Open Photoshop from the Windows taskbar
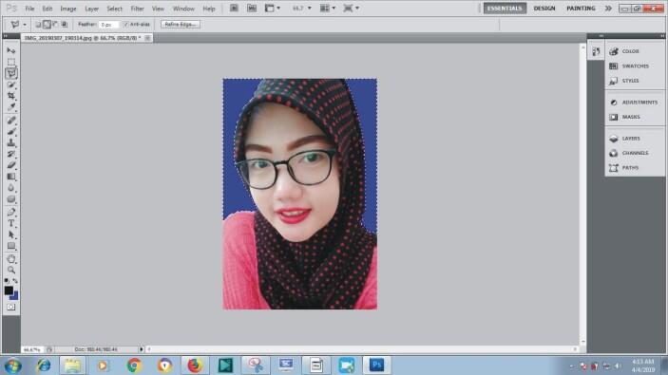Viewport: 668px width, 375px height. (x=376, y=365)
